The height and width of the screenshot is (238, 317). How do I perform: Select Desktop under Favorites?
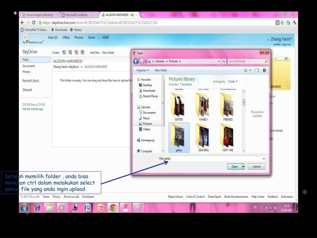click(x=145, y=85)
